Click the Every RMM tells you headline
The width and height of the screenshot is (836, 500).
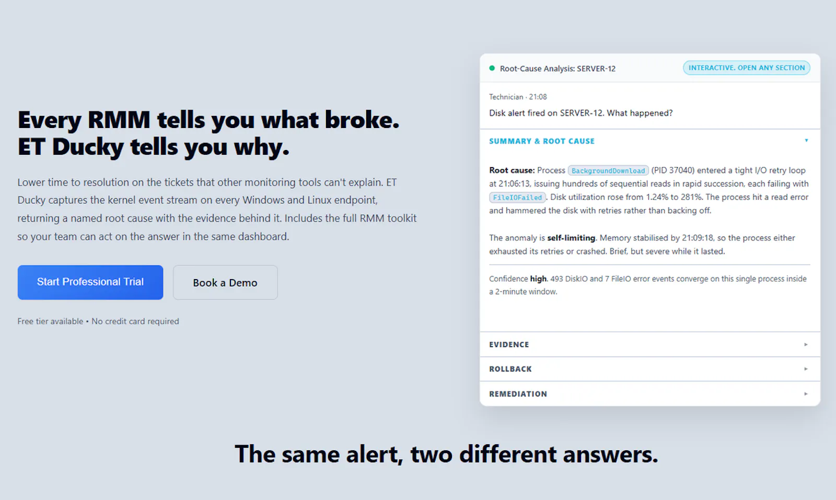coord(208,133)
